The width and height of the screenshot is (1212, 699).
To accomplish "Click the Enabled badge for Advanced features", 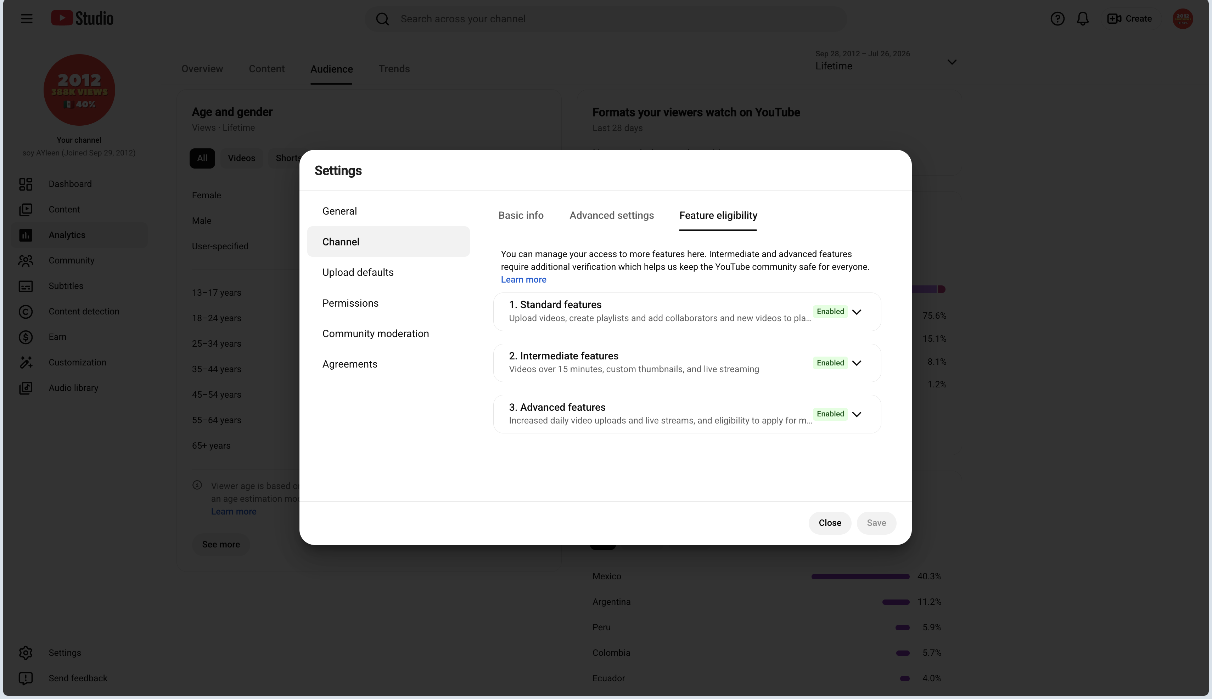I will [x=830, y=414].
